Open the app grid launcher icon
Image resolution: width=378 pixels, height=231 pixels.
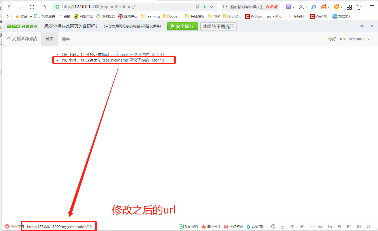tap(349, 7)
